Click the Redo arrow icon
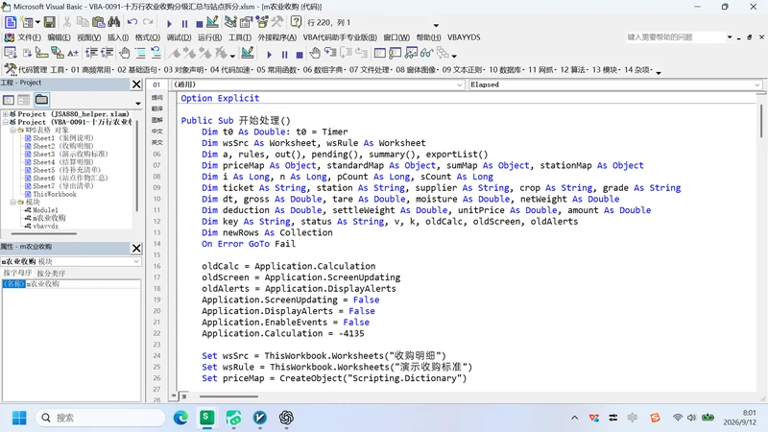768x432 pixels. pyautogui.click(x=148, y=22)
